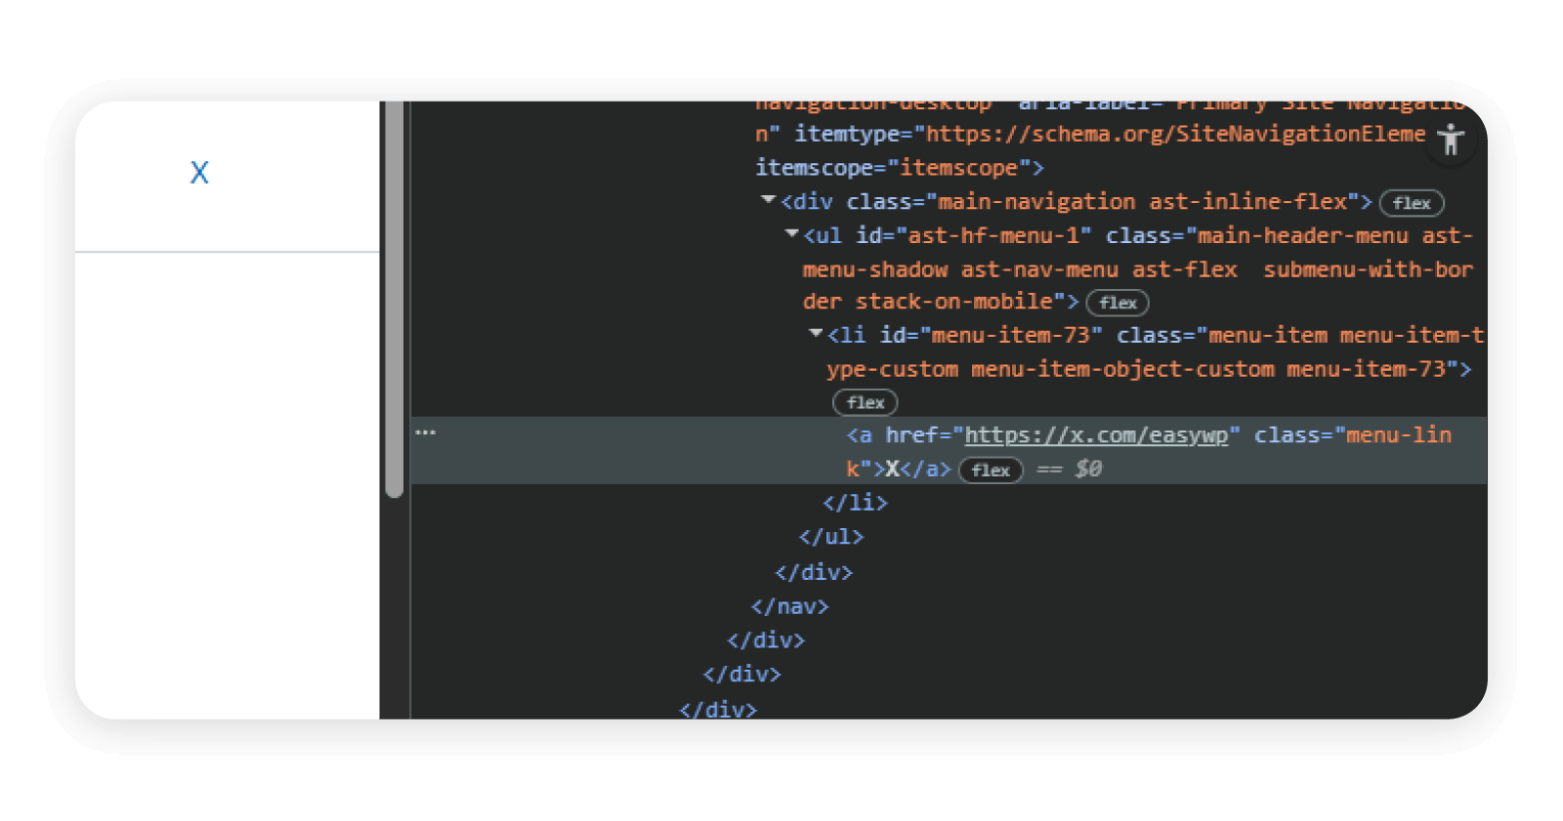Select the schema.org SiteNavigationElement itemtype value
The height and width of the screenshot is (821, 1563).
click(1175, 134)
